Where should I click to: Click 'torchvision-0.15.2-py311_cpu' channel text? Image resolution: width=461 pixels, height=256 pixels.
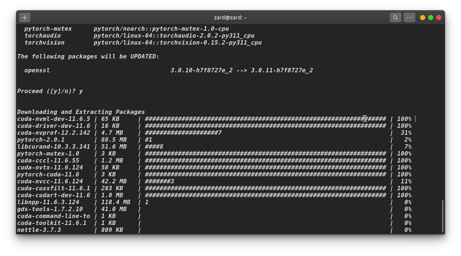pyautogui.click(x=210, y=43)
